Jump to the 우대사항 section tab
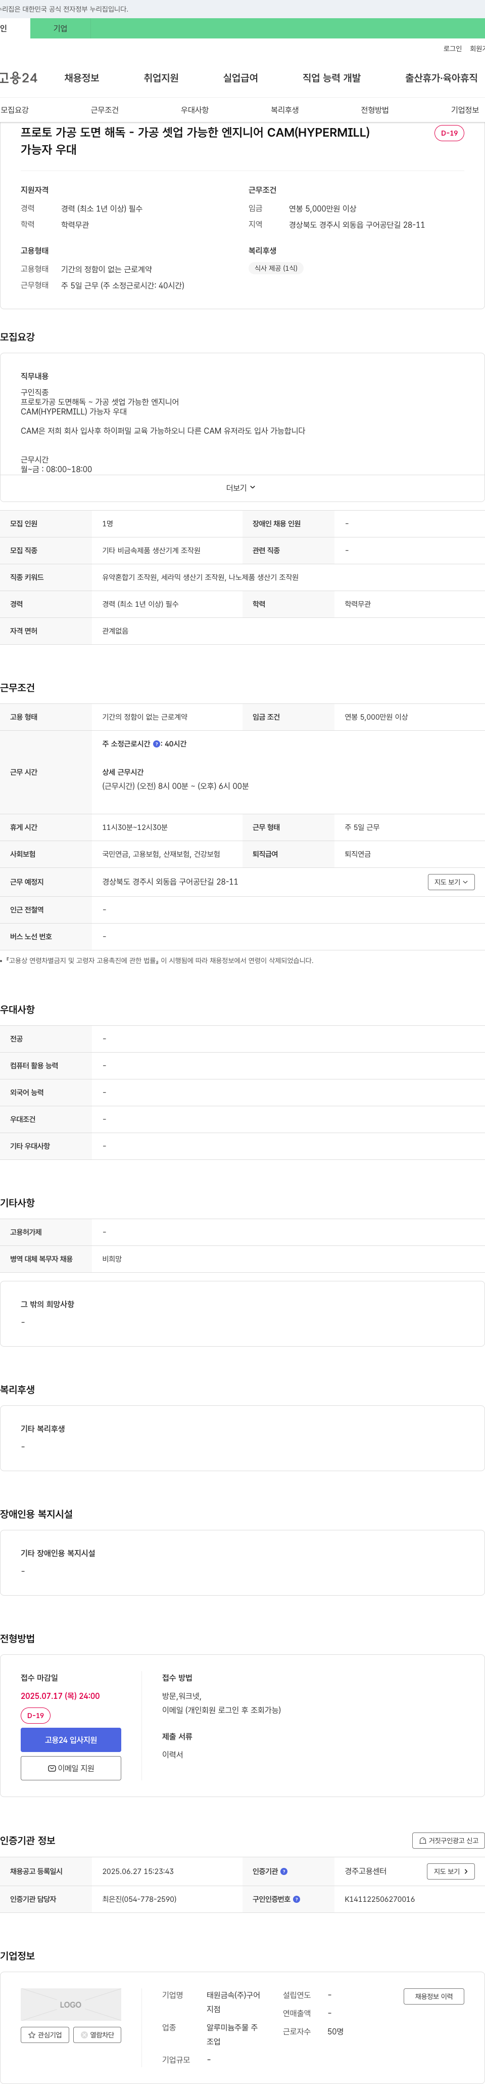Viewport: 485px width, 2084px height. pyautogui.click(x=195, y=110)
